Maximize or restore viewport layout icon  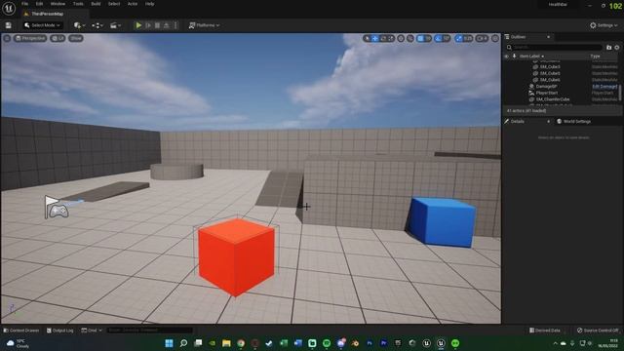[x=495, y=38]
